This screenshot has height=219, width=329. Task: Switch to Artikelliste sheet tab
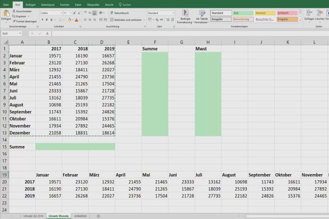(x=81, y=216)
